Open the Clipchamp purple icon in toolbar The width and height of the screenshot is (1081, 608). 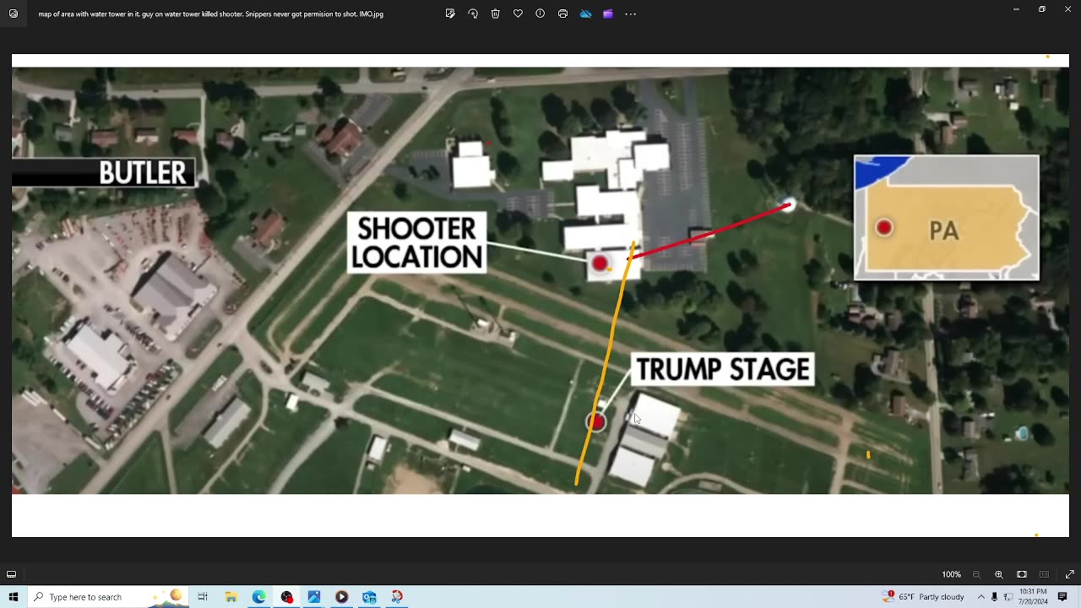point(608,14)
